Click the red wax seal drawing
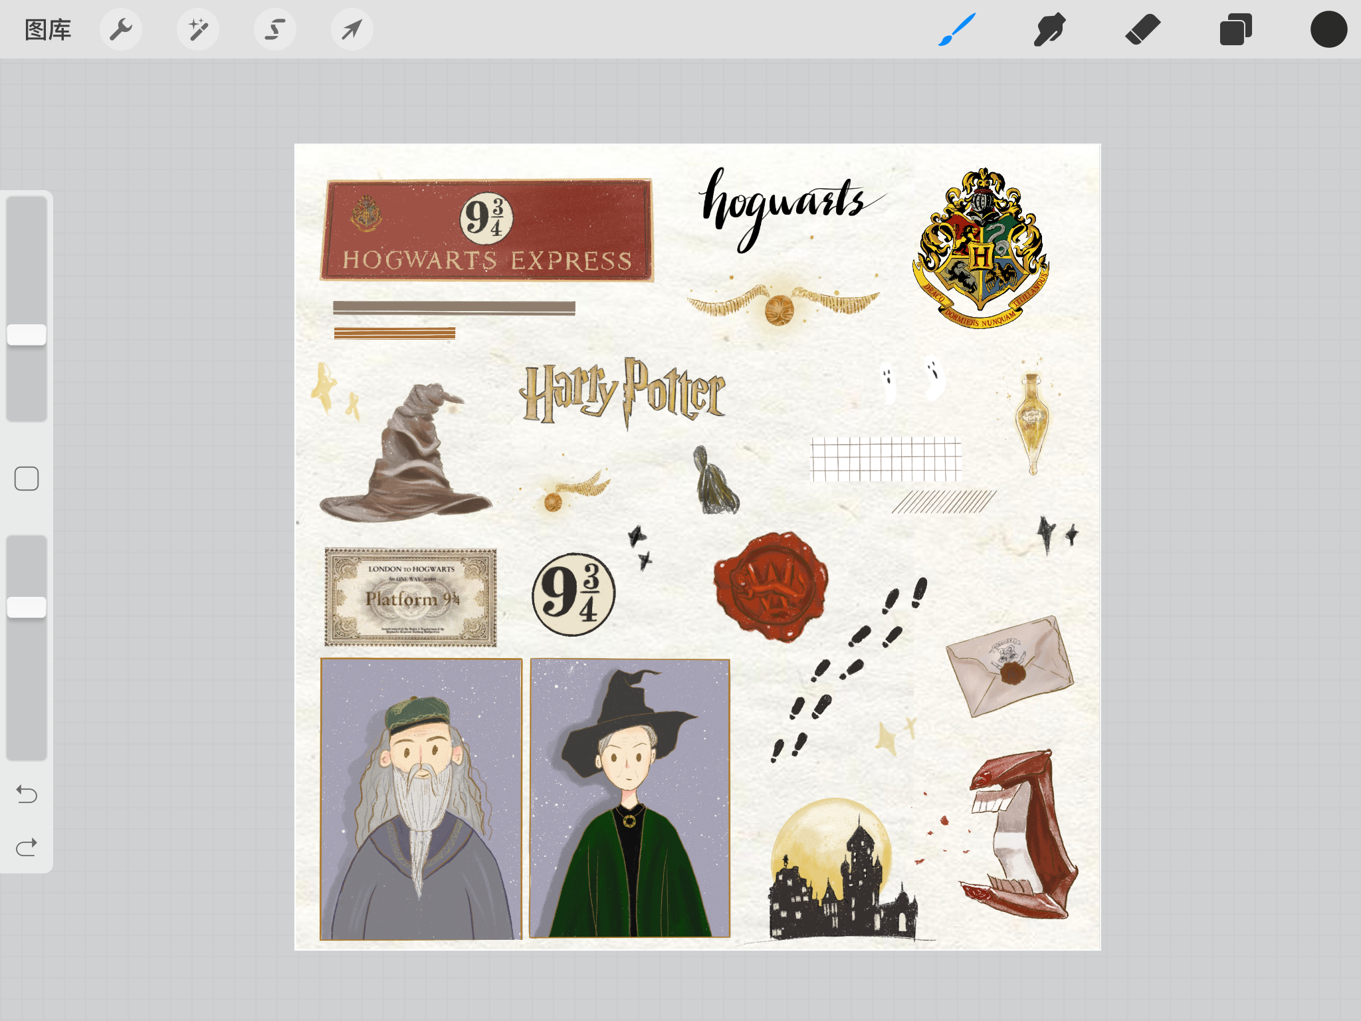Screen dimensions: 1361x1021 771,585
